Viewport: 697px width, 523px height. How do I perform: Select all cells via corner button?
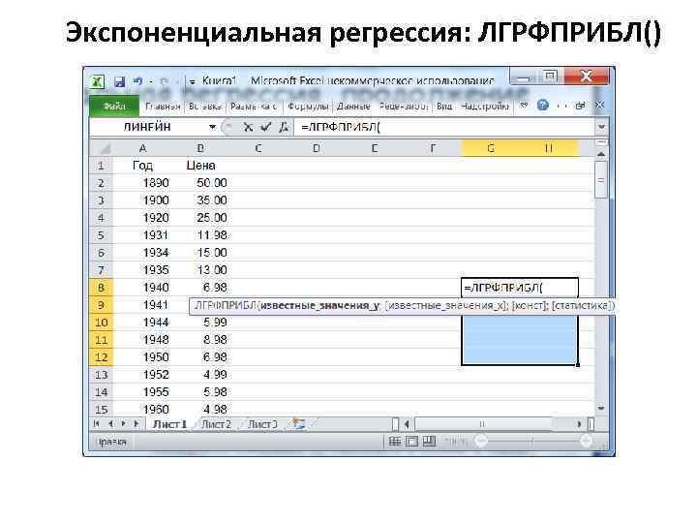pos(102,148)
